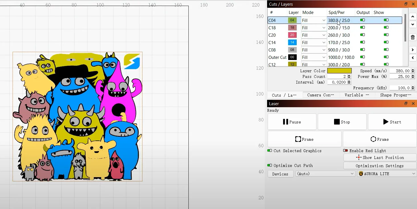Select the 18 layer color chip
Screen dimensions: 417x209
click(x=292, y=28)
